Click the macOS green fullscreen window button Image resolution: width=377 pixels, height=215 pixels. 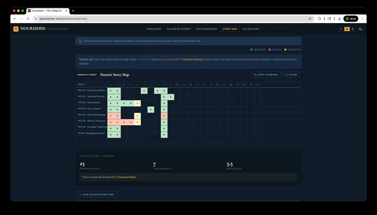23,11
